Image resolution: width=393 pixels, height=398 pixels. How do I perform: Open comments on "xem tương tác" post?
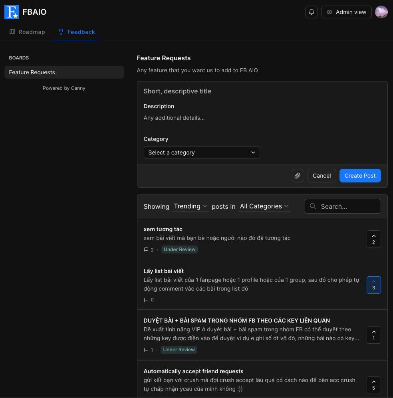tap(149, 249)
